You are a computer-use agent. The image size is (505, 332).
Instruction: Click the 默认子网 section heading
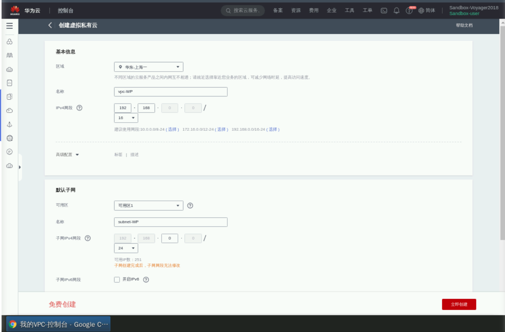point(65,190)
